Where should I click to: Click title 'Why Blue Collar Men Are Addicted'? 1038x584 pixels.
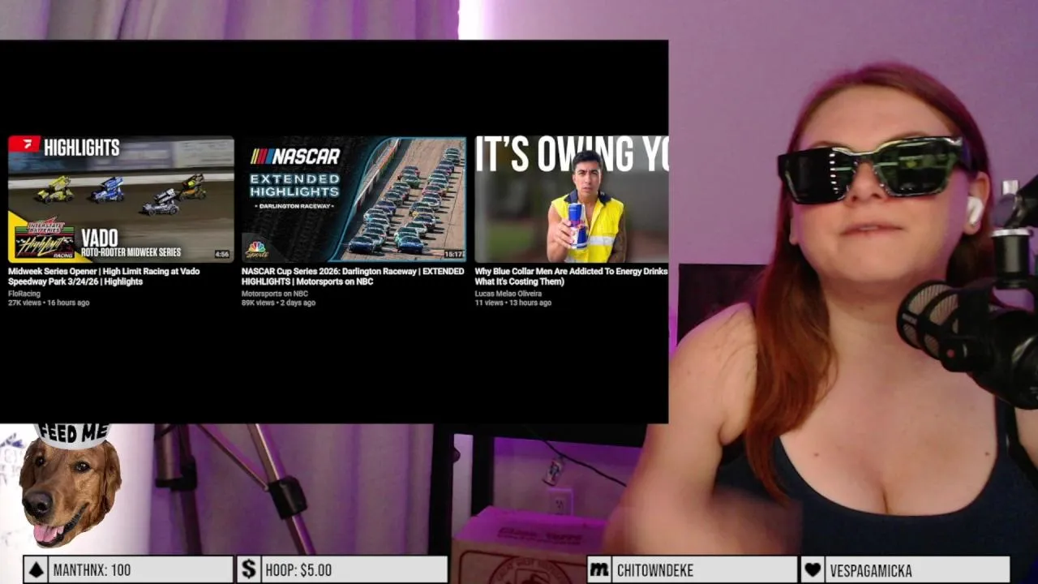click(571, 277)
